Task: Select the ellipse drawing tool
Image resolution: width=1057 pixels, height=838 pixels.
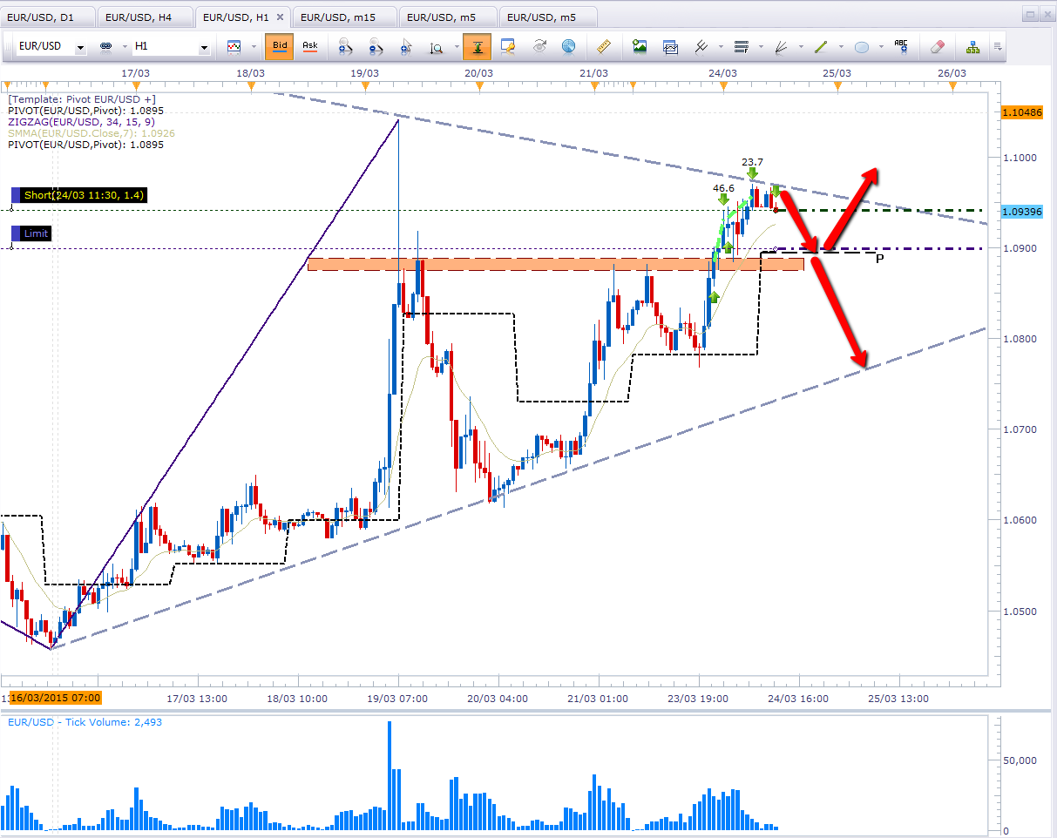Action: click(x=862, y=45)
